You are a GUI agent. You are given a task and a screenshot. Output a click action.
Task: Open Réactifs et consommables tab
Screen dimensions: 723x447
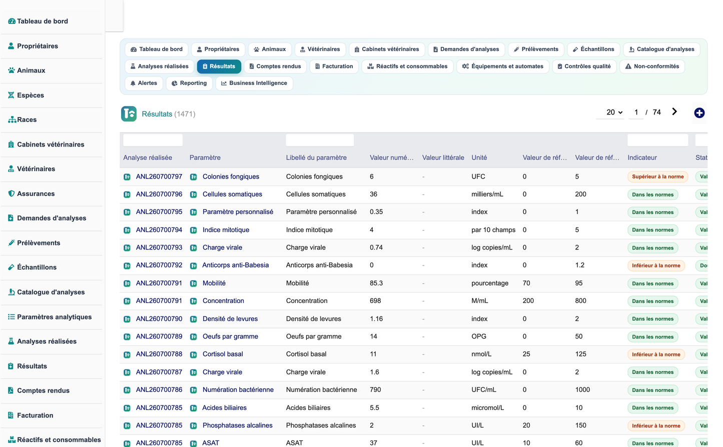[x=407, y=66]
